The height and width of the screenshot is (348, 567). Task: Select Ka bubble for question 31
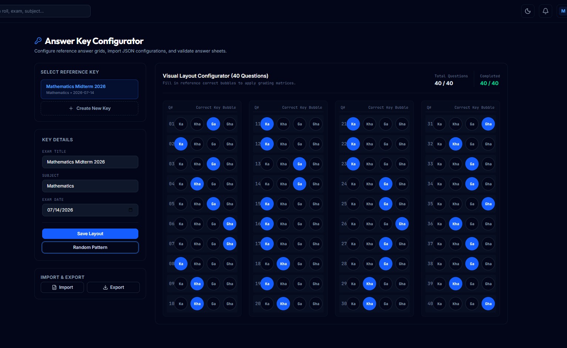coord(439,124)
